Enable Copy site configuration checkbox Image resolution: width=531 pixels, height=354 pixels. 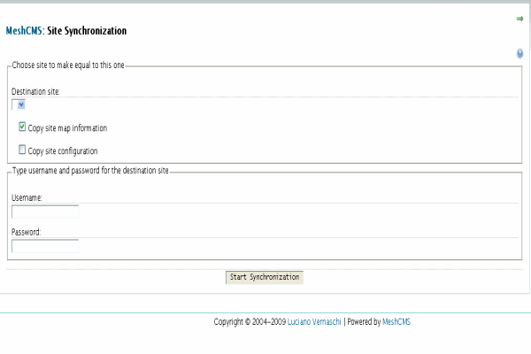click(x=22, y=150)
